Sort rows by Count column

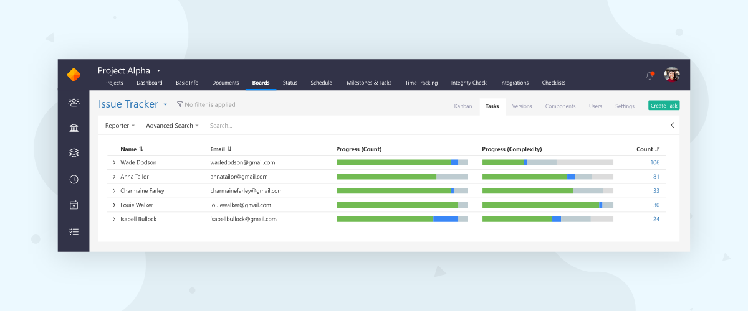pyautogui.click(x=648, y=149)
